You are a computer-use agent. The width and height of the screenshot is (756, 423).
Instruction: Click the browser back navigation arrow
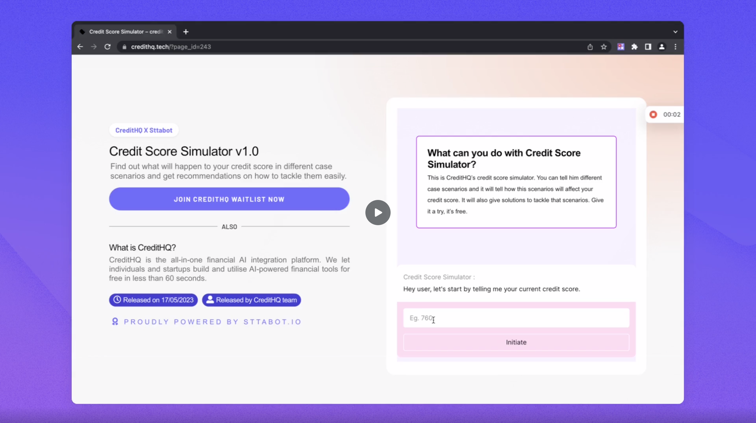(80, 47)
